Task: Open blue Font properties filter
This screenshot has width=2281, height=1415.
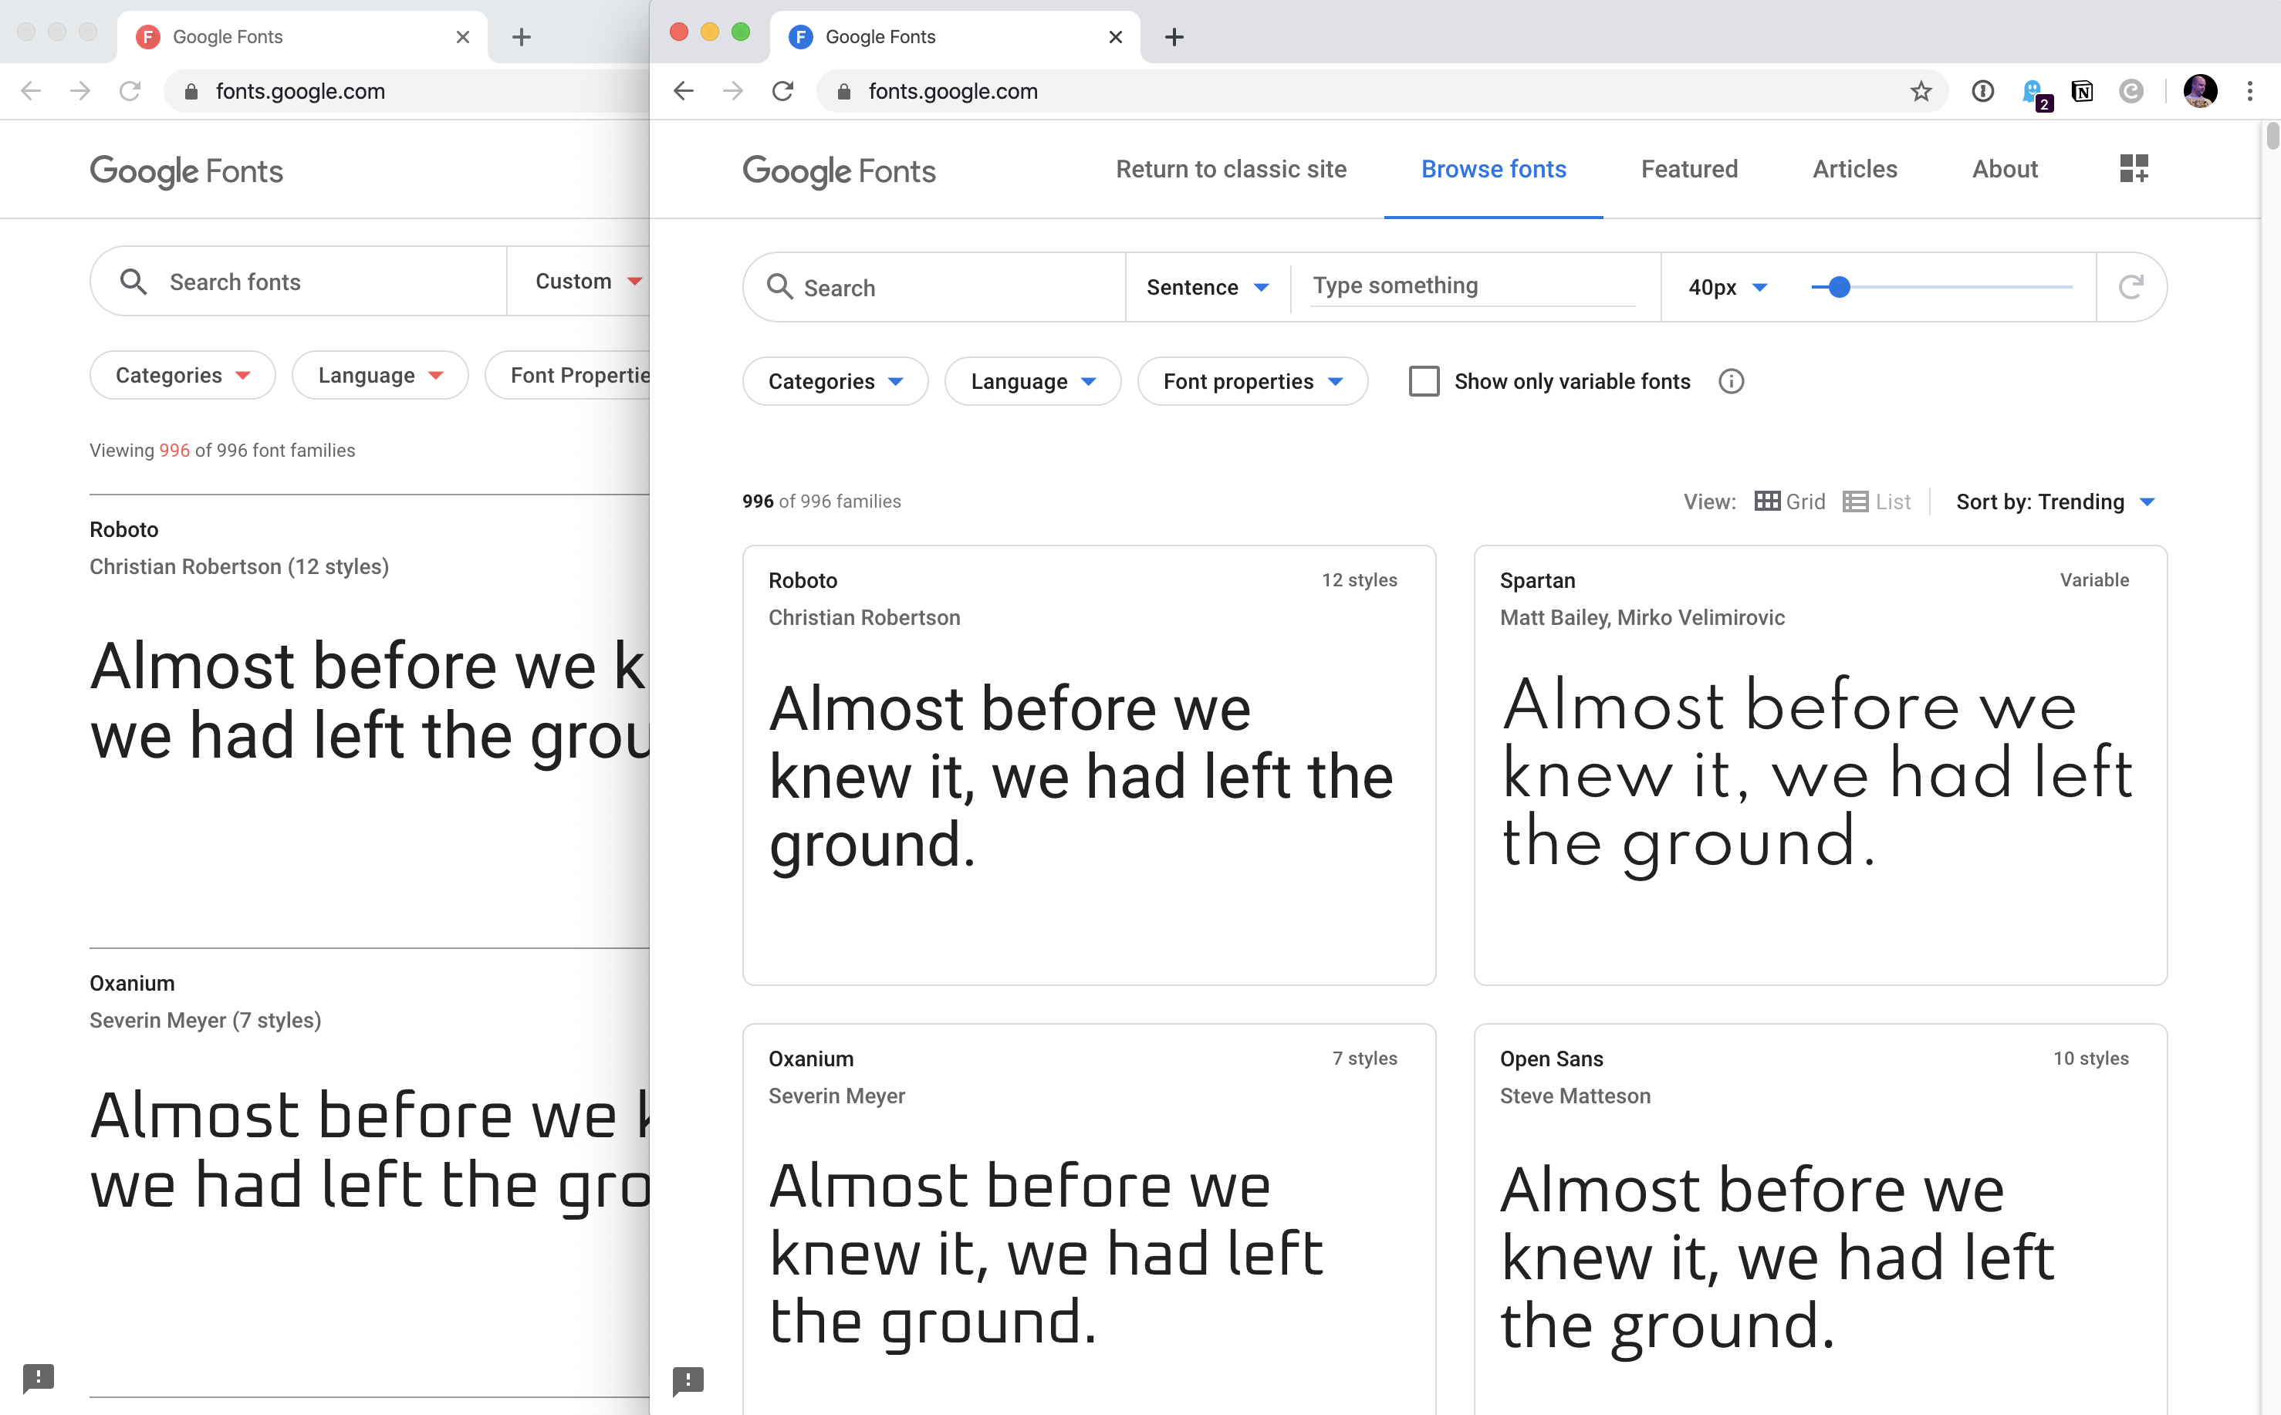Action: click(1252, 381)
